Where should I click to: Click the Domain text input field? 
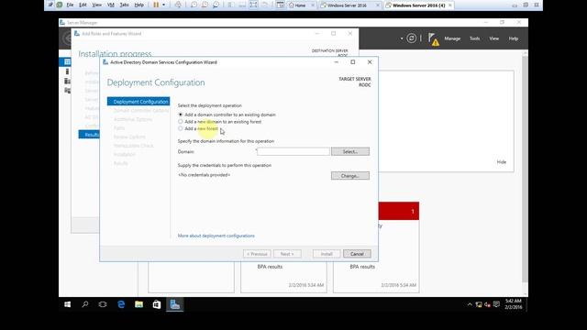[293, 151]
